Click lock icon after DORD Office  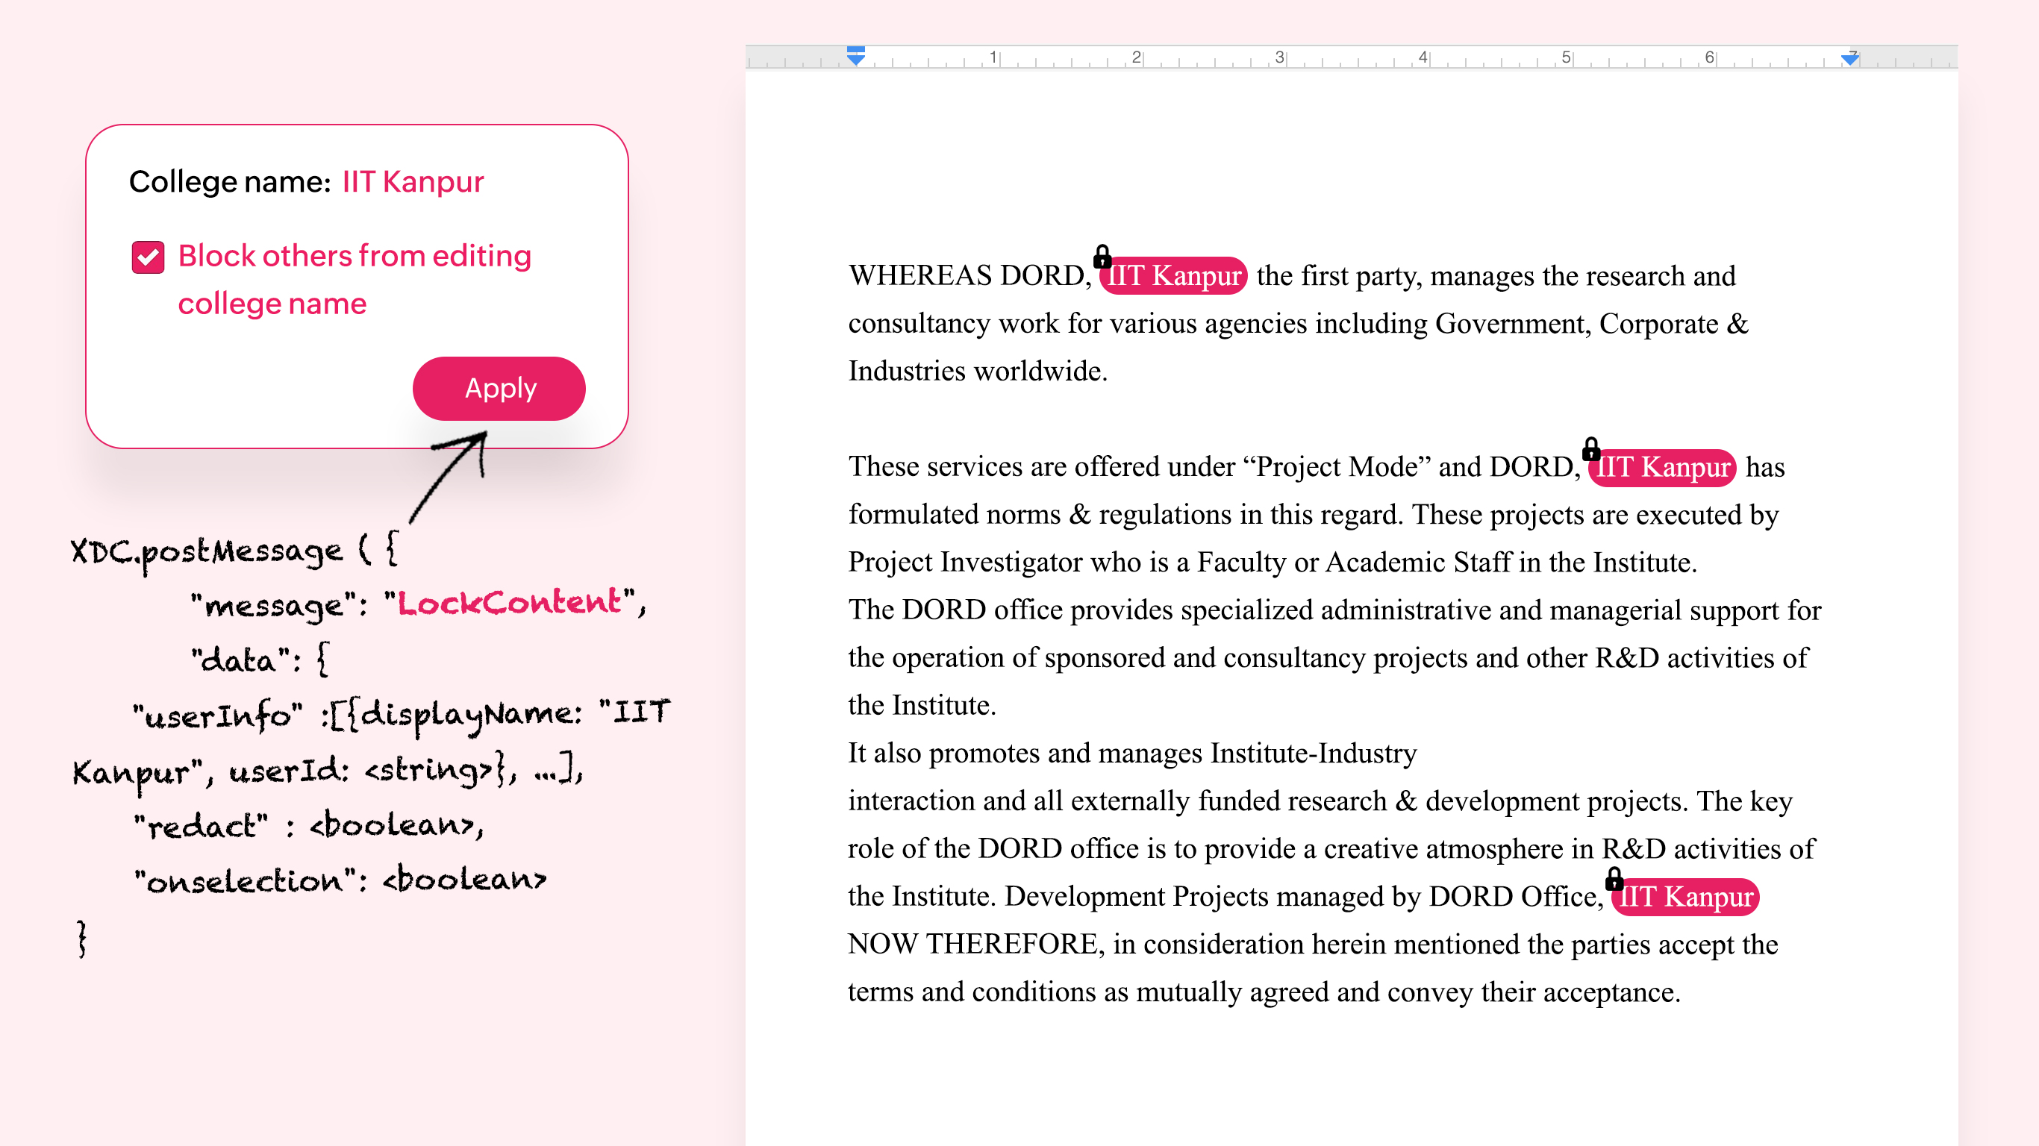(x=1614, y=878)
